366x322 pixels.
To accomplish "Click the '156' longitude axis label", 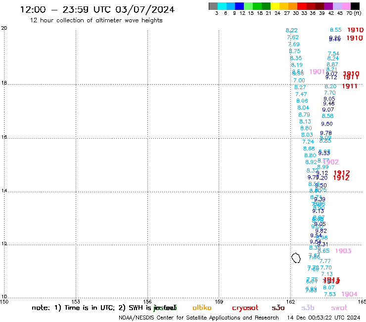I will click(147, 302).
